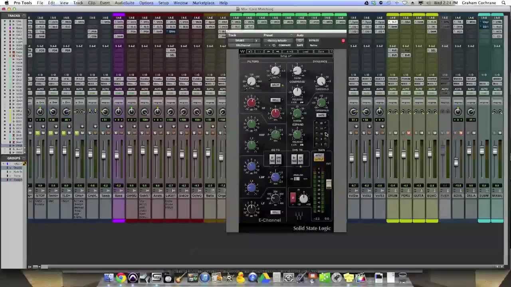Select the Bass track name in mixer
511x287 pixels.
[x=119, y=196]
